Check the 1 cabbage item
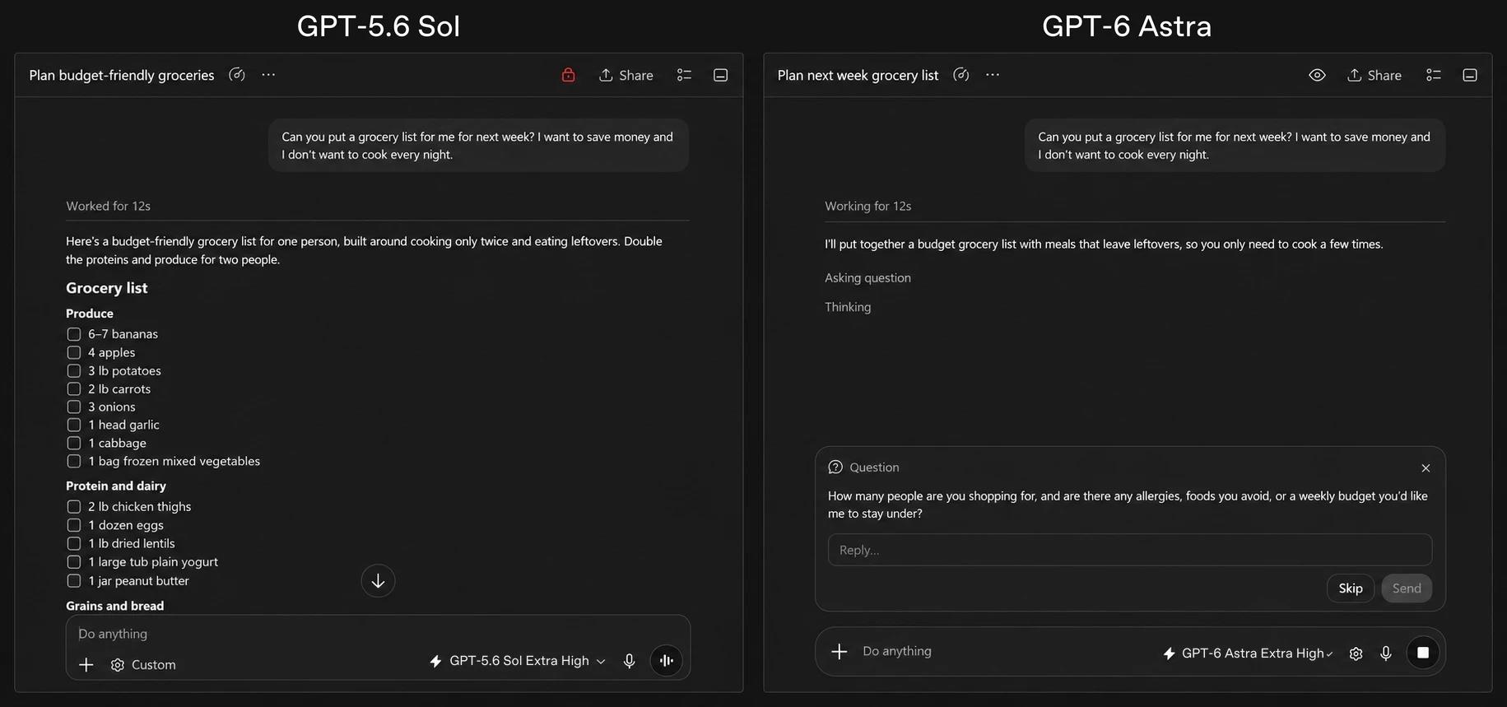This screenshot has width=1507, height=707. pos(74,444)
